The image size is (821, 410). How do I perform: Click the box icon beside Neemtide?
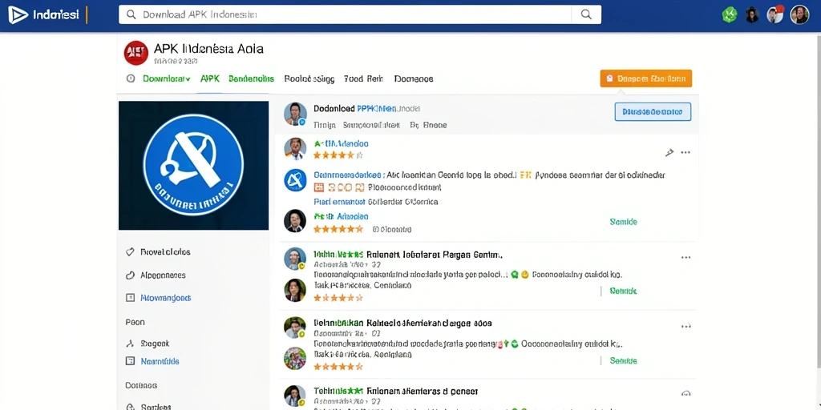tap(131, 361)
